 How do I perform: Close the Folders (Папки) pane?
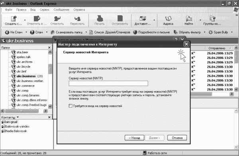click(49, 48)
